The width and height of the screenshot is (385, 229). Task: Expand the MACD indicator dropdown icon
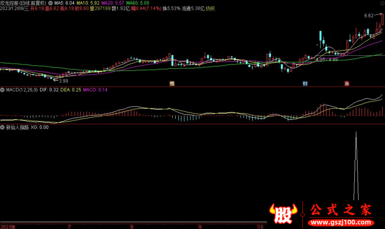[2, 90]
